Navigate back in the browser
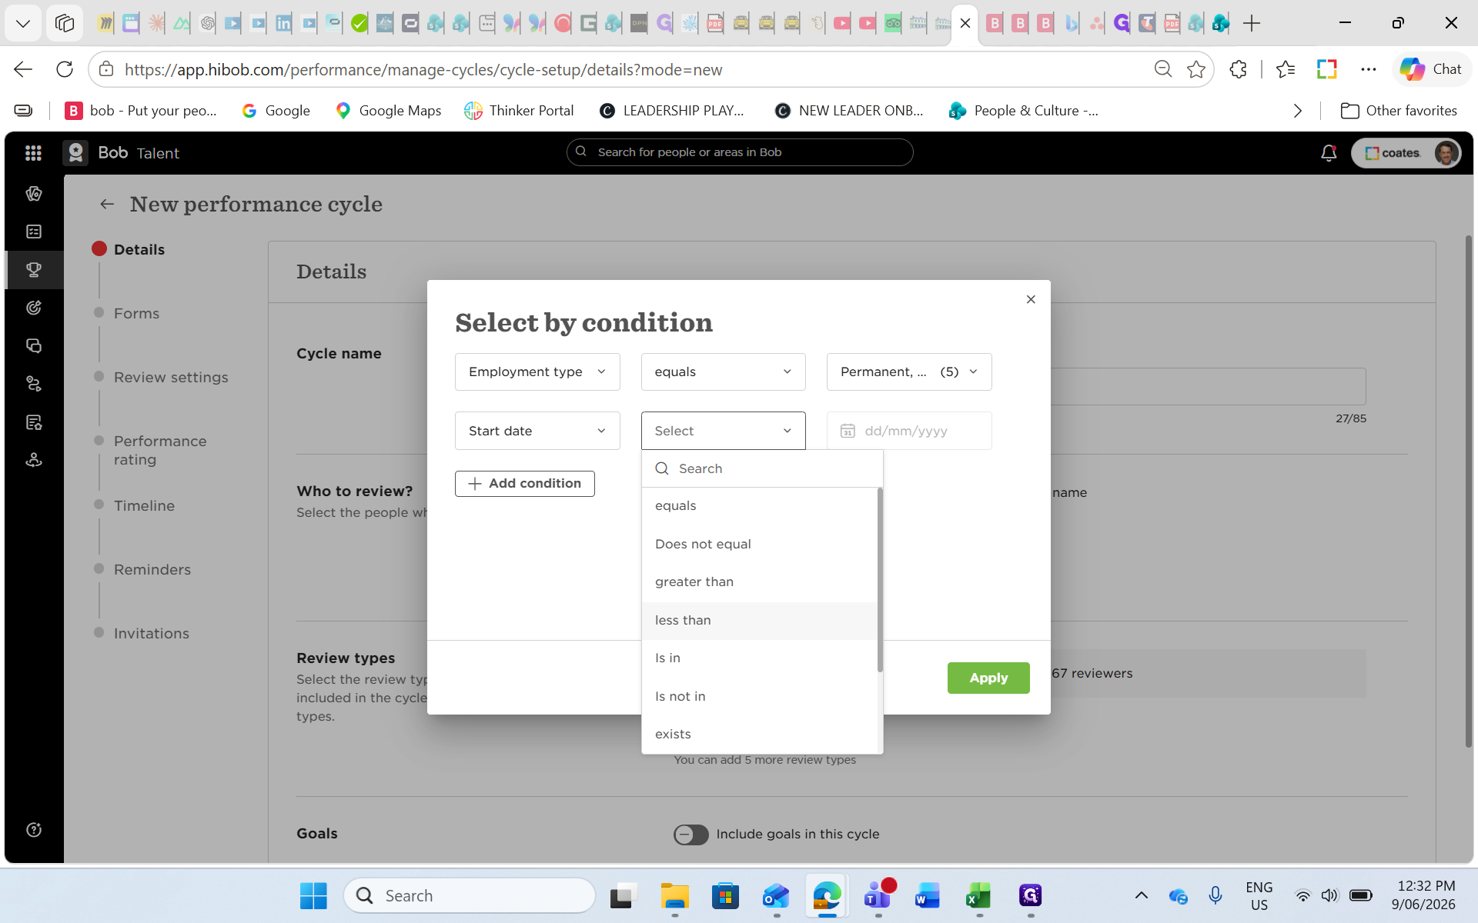 (23, 69)
